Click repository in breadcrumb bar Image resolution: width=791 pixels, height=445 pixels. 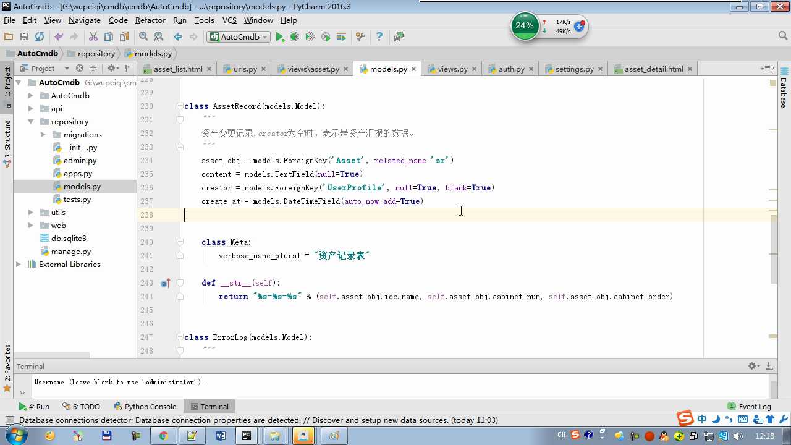coord(96,54)
